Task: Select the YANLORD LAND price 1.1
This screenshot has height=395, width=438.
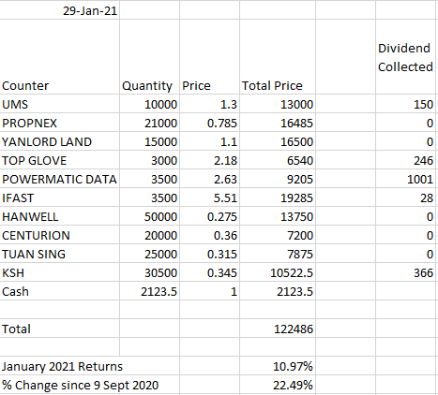Action: [209, 141]
